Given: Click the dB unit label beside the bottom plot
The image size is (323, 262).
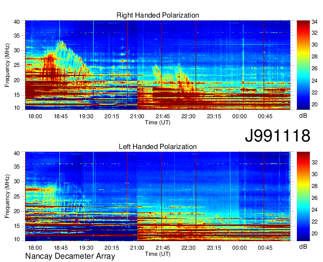Looking at the screenshot, I should (x=303, y=246).
